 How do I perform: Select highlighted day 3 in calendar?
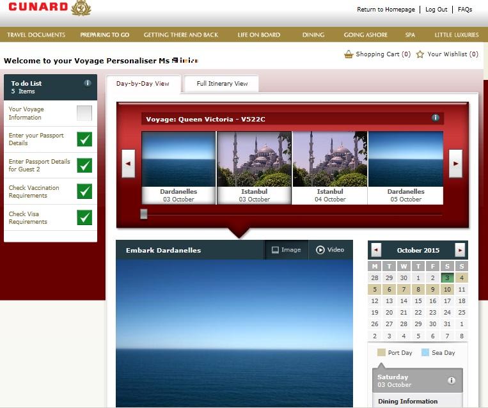click(447, 278)
